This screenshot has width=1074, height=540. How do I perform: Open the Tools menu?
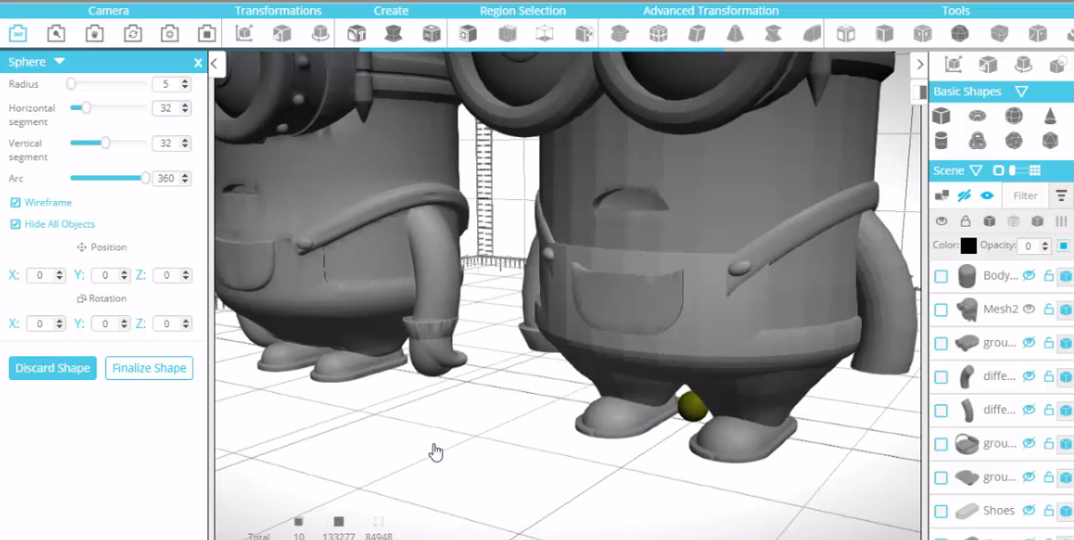click(955, 10)
